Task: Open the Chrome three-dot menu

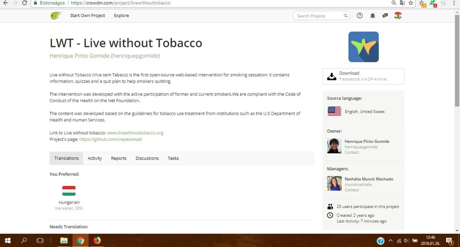Action: click(x=454, y=3)
